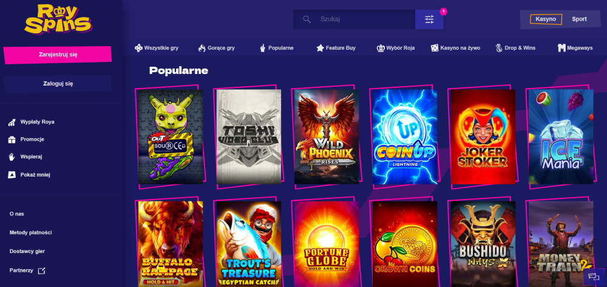Click the magnifying glass search icon
This screenshot has width=607, height=287.
(x=307, y=19)
